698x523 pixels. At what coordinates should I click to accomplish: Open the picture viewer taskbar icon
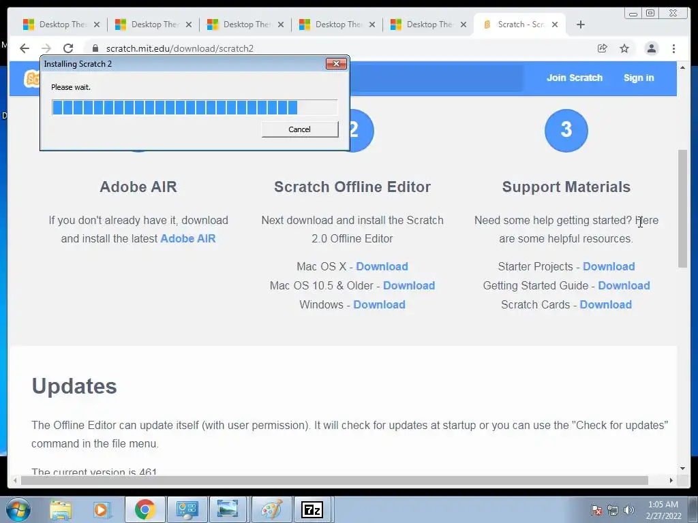pyautogui.click(x=228, y=509)
